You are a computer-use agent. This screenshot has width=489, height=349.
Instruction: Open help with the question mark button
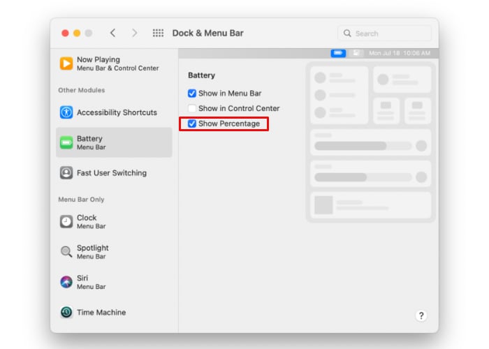coord(421,315)
